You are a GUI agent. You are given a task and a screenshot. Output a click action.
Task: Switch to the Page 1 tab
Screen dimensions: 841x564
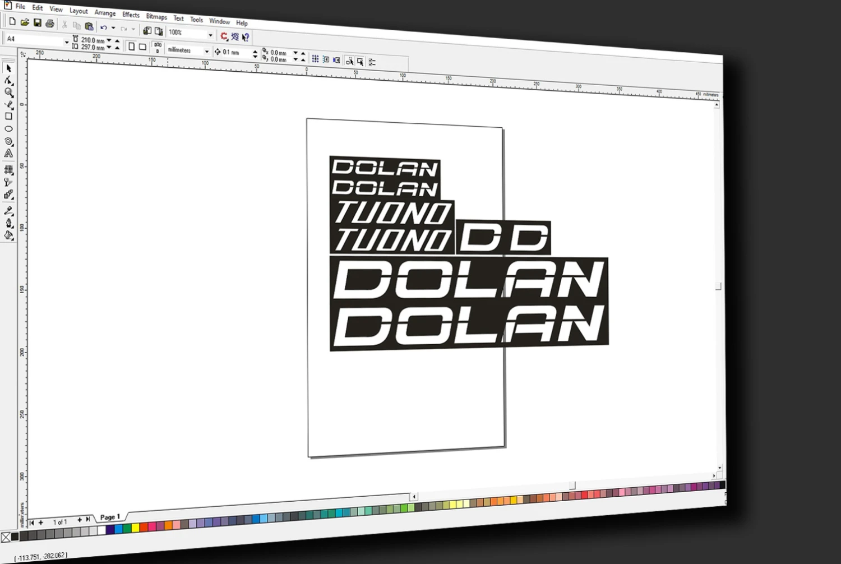110,517
